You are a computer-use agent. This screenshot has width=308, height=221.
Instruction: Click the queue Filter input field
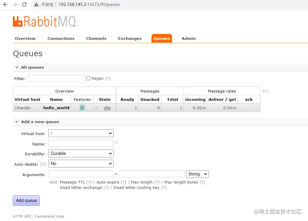pos(57,79)
